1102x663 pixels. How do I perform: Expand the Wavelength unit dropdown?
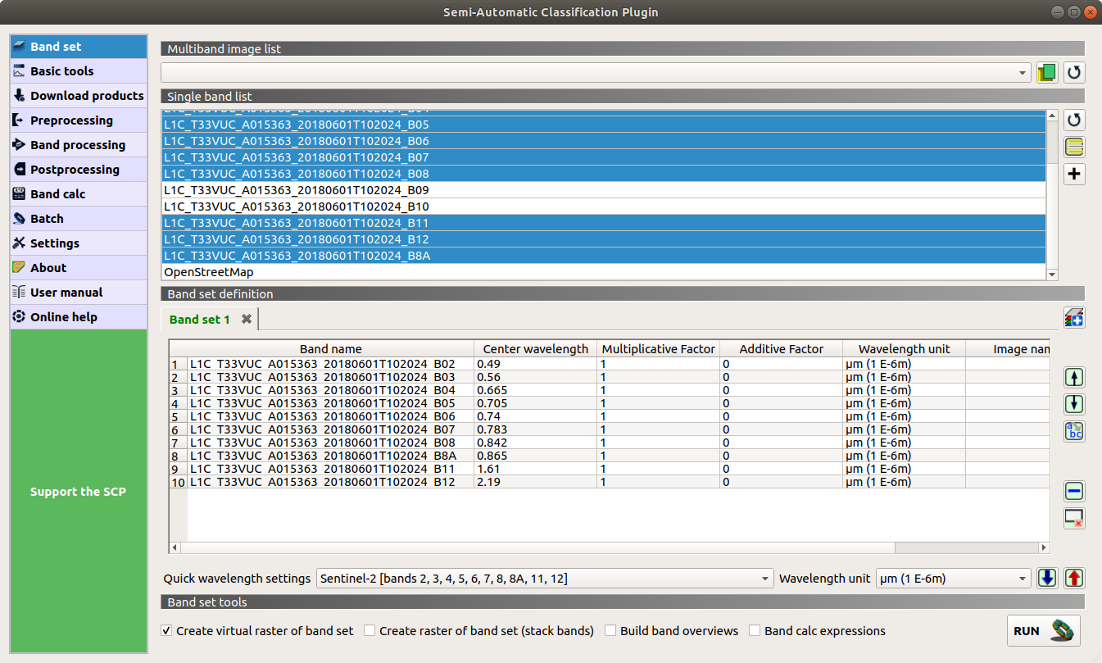(952, 579)
